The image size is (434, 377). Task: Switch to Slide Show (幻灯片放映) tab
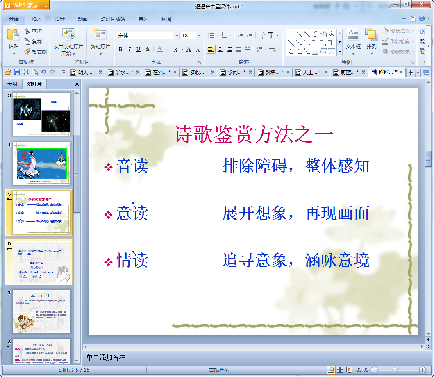point(113,19)
